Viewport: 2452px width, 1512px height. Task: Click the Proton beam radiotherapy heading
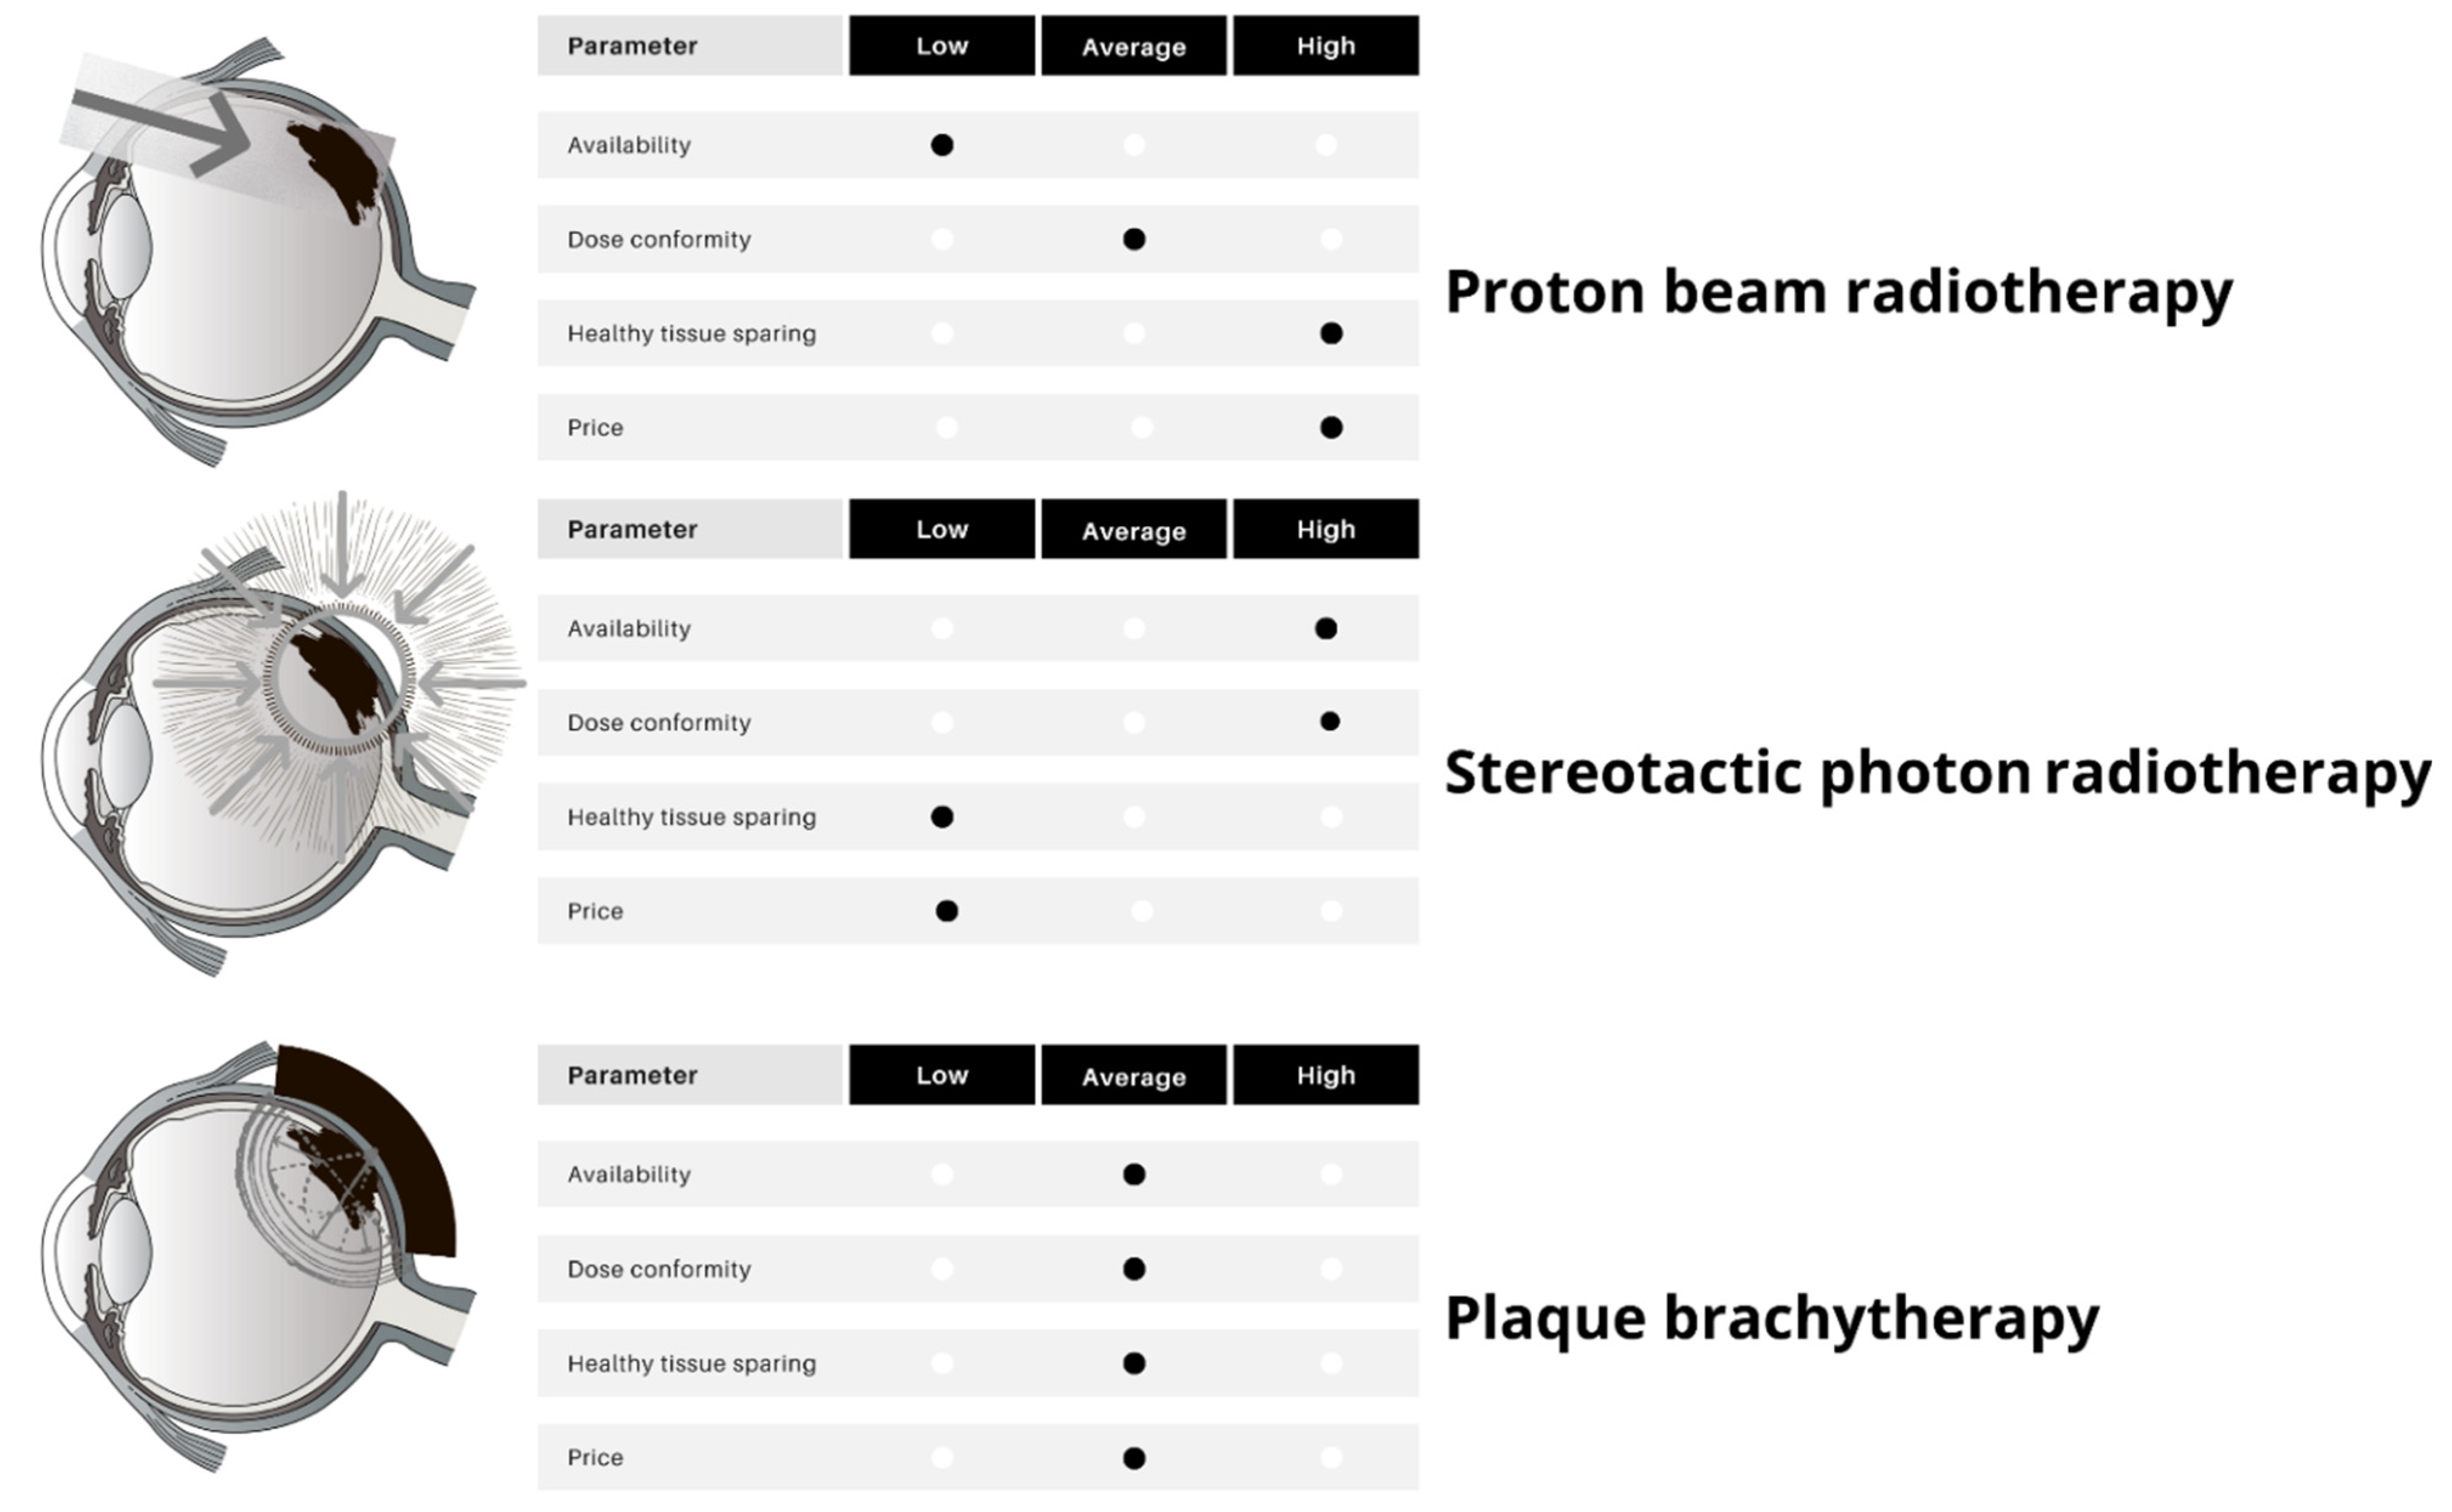tap(1839, 292)
